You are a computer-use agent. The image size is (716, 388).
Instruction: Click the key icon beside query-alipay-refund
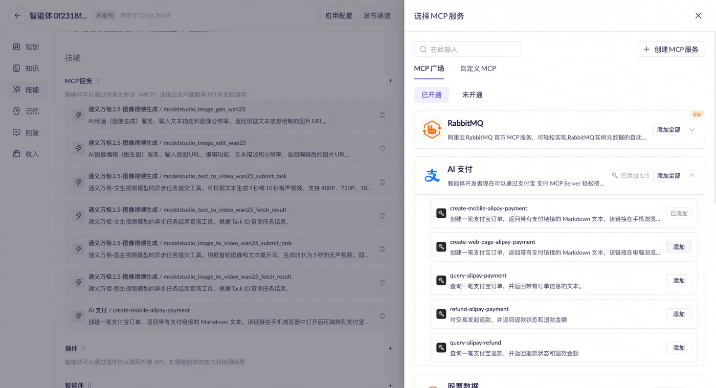pos(441,348)
